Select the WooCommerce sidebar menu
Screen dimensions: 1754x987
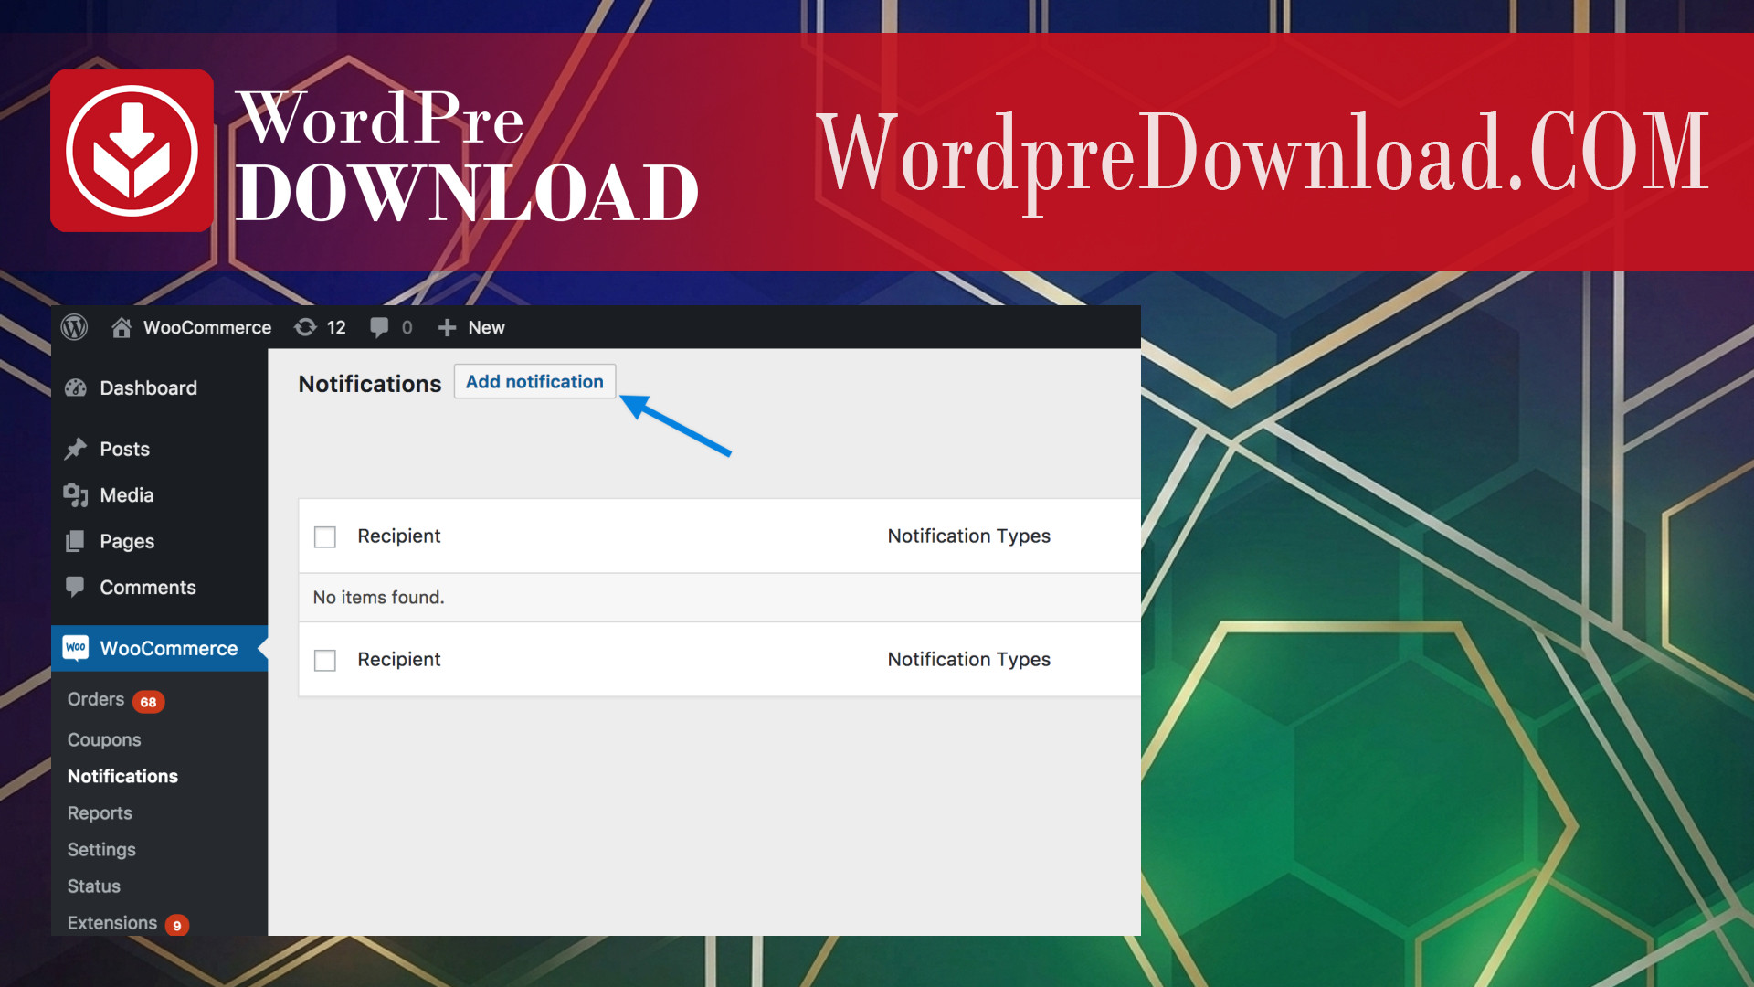[160, 648]
